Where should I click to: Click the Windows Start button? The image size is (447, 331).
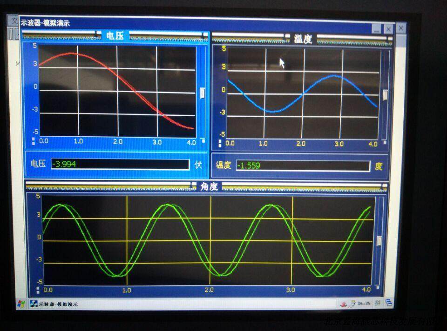[x=21, y=305]
